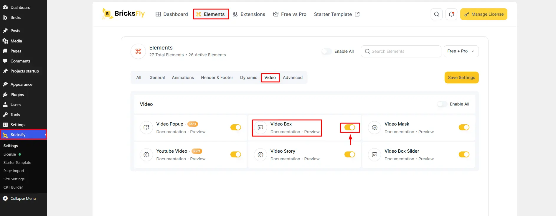The image size is (556, 216).
Task: Switch to the Dynamic tab
Action: 249,78
